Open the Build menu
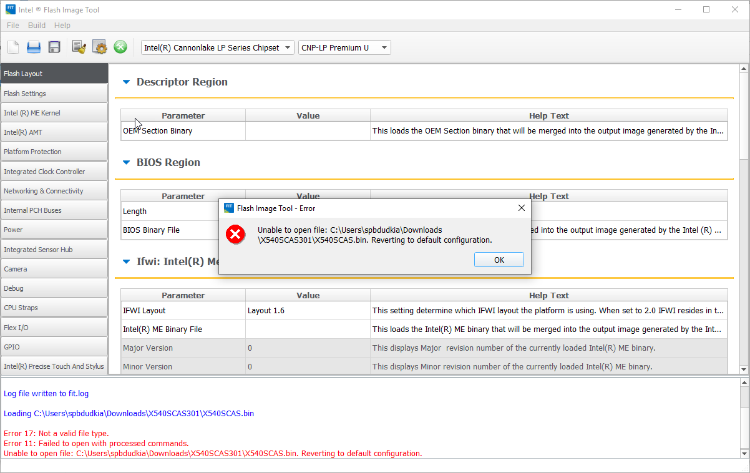 37,26
